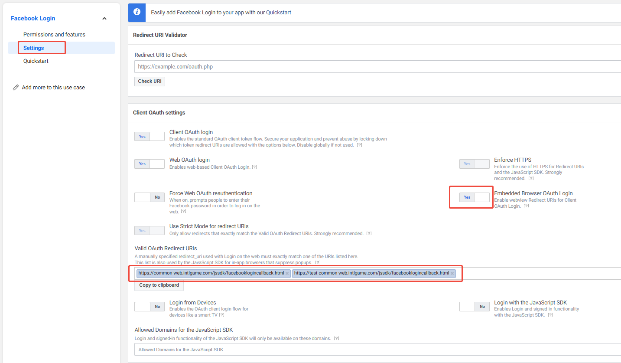
Task: Open help tooltip for Allowed Domains description
Action: click(336, 338)
